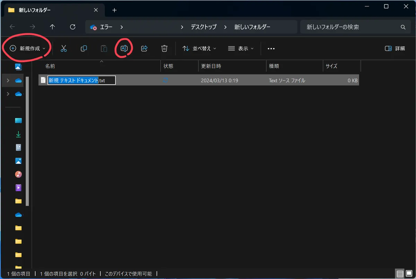Open the Videos folder icon in sidebar
Screen dimensions: 416x279
pyautogui.click(x=18, y=188)
